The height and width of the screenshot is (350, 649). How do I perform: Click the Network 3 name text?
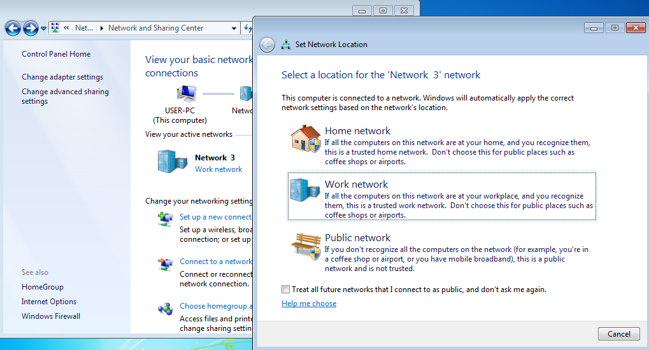click(215, 158)
